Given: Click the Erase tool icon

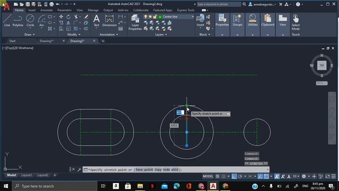Looking at the screenshot, I should [x=86, y=16].
